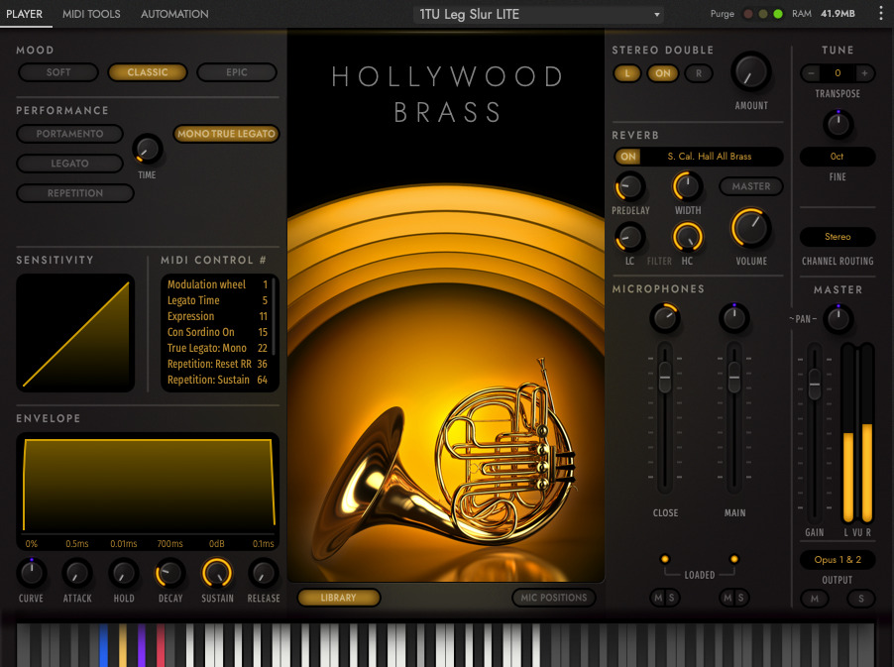Click the Stereo Double Amount knob
This screenshot has height=667, width=894.
coord(751,73)
